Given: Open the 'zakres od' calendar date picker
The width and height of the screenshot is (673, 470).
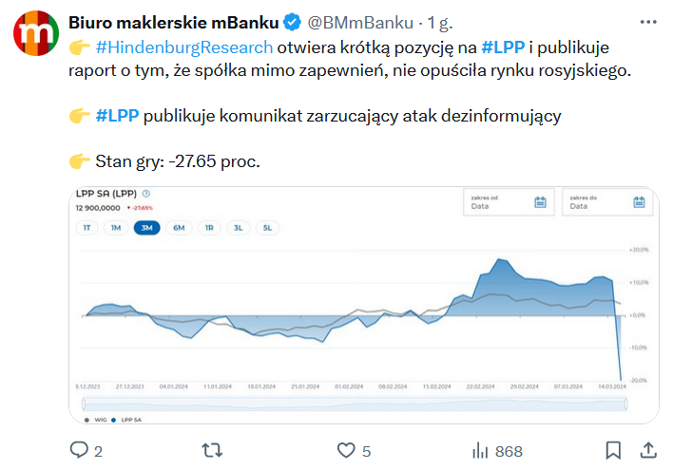Looking at the screenshot, I should click(x=540, y=201).
